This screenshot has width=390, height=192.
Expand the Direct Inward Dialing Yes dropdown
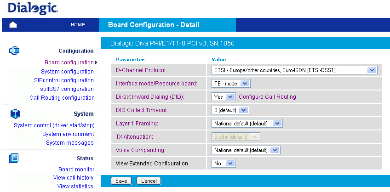(x=224, y=97)
